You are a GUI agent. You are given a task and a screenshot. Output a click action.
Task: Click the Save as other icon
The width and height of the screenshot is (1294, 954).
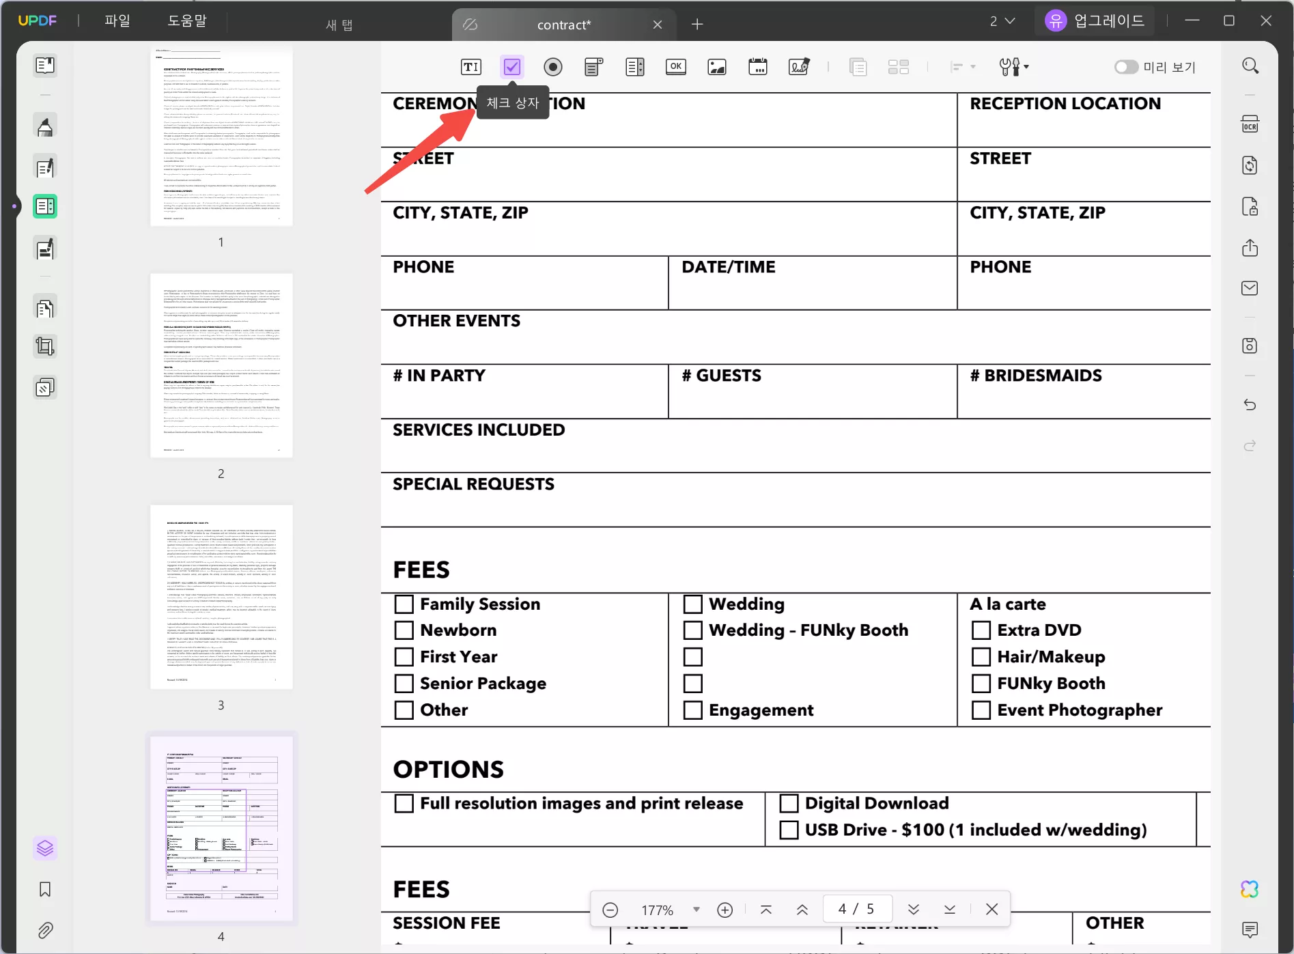pos(1250,346)
